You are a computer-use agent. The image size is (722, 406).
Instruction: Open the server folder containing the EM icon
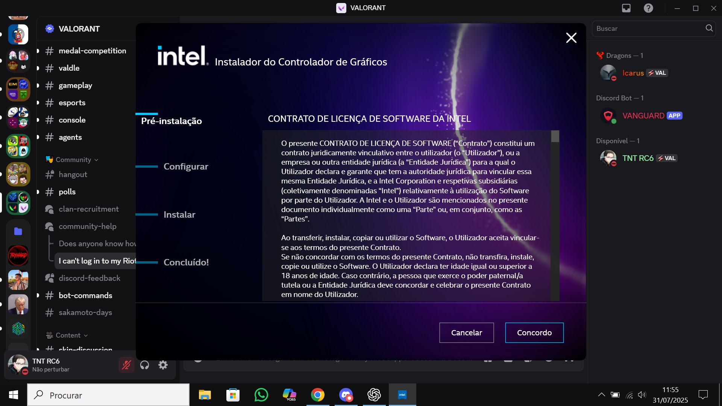[18, 89]
